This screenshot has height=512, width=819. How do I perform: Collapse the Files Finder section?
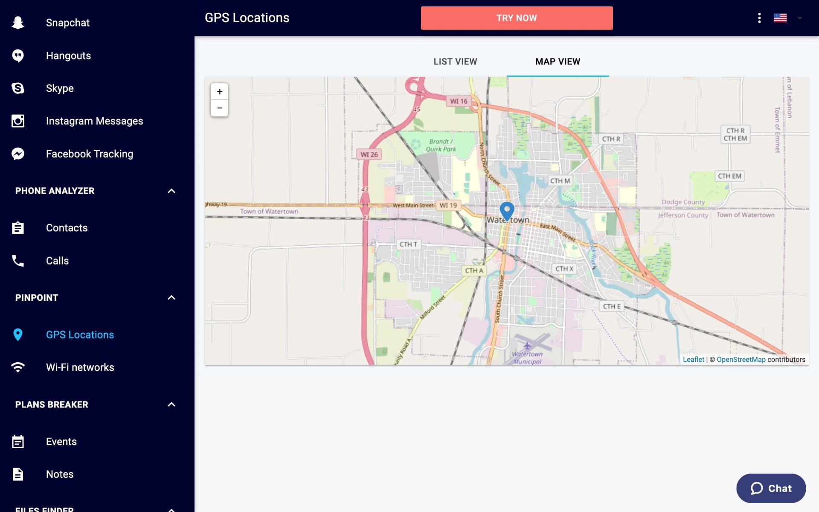coord(171,510)
